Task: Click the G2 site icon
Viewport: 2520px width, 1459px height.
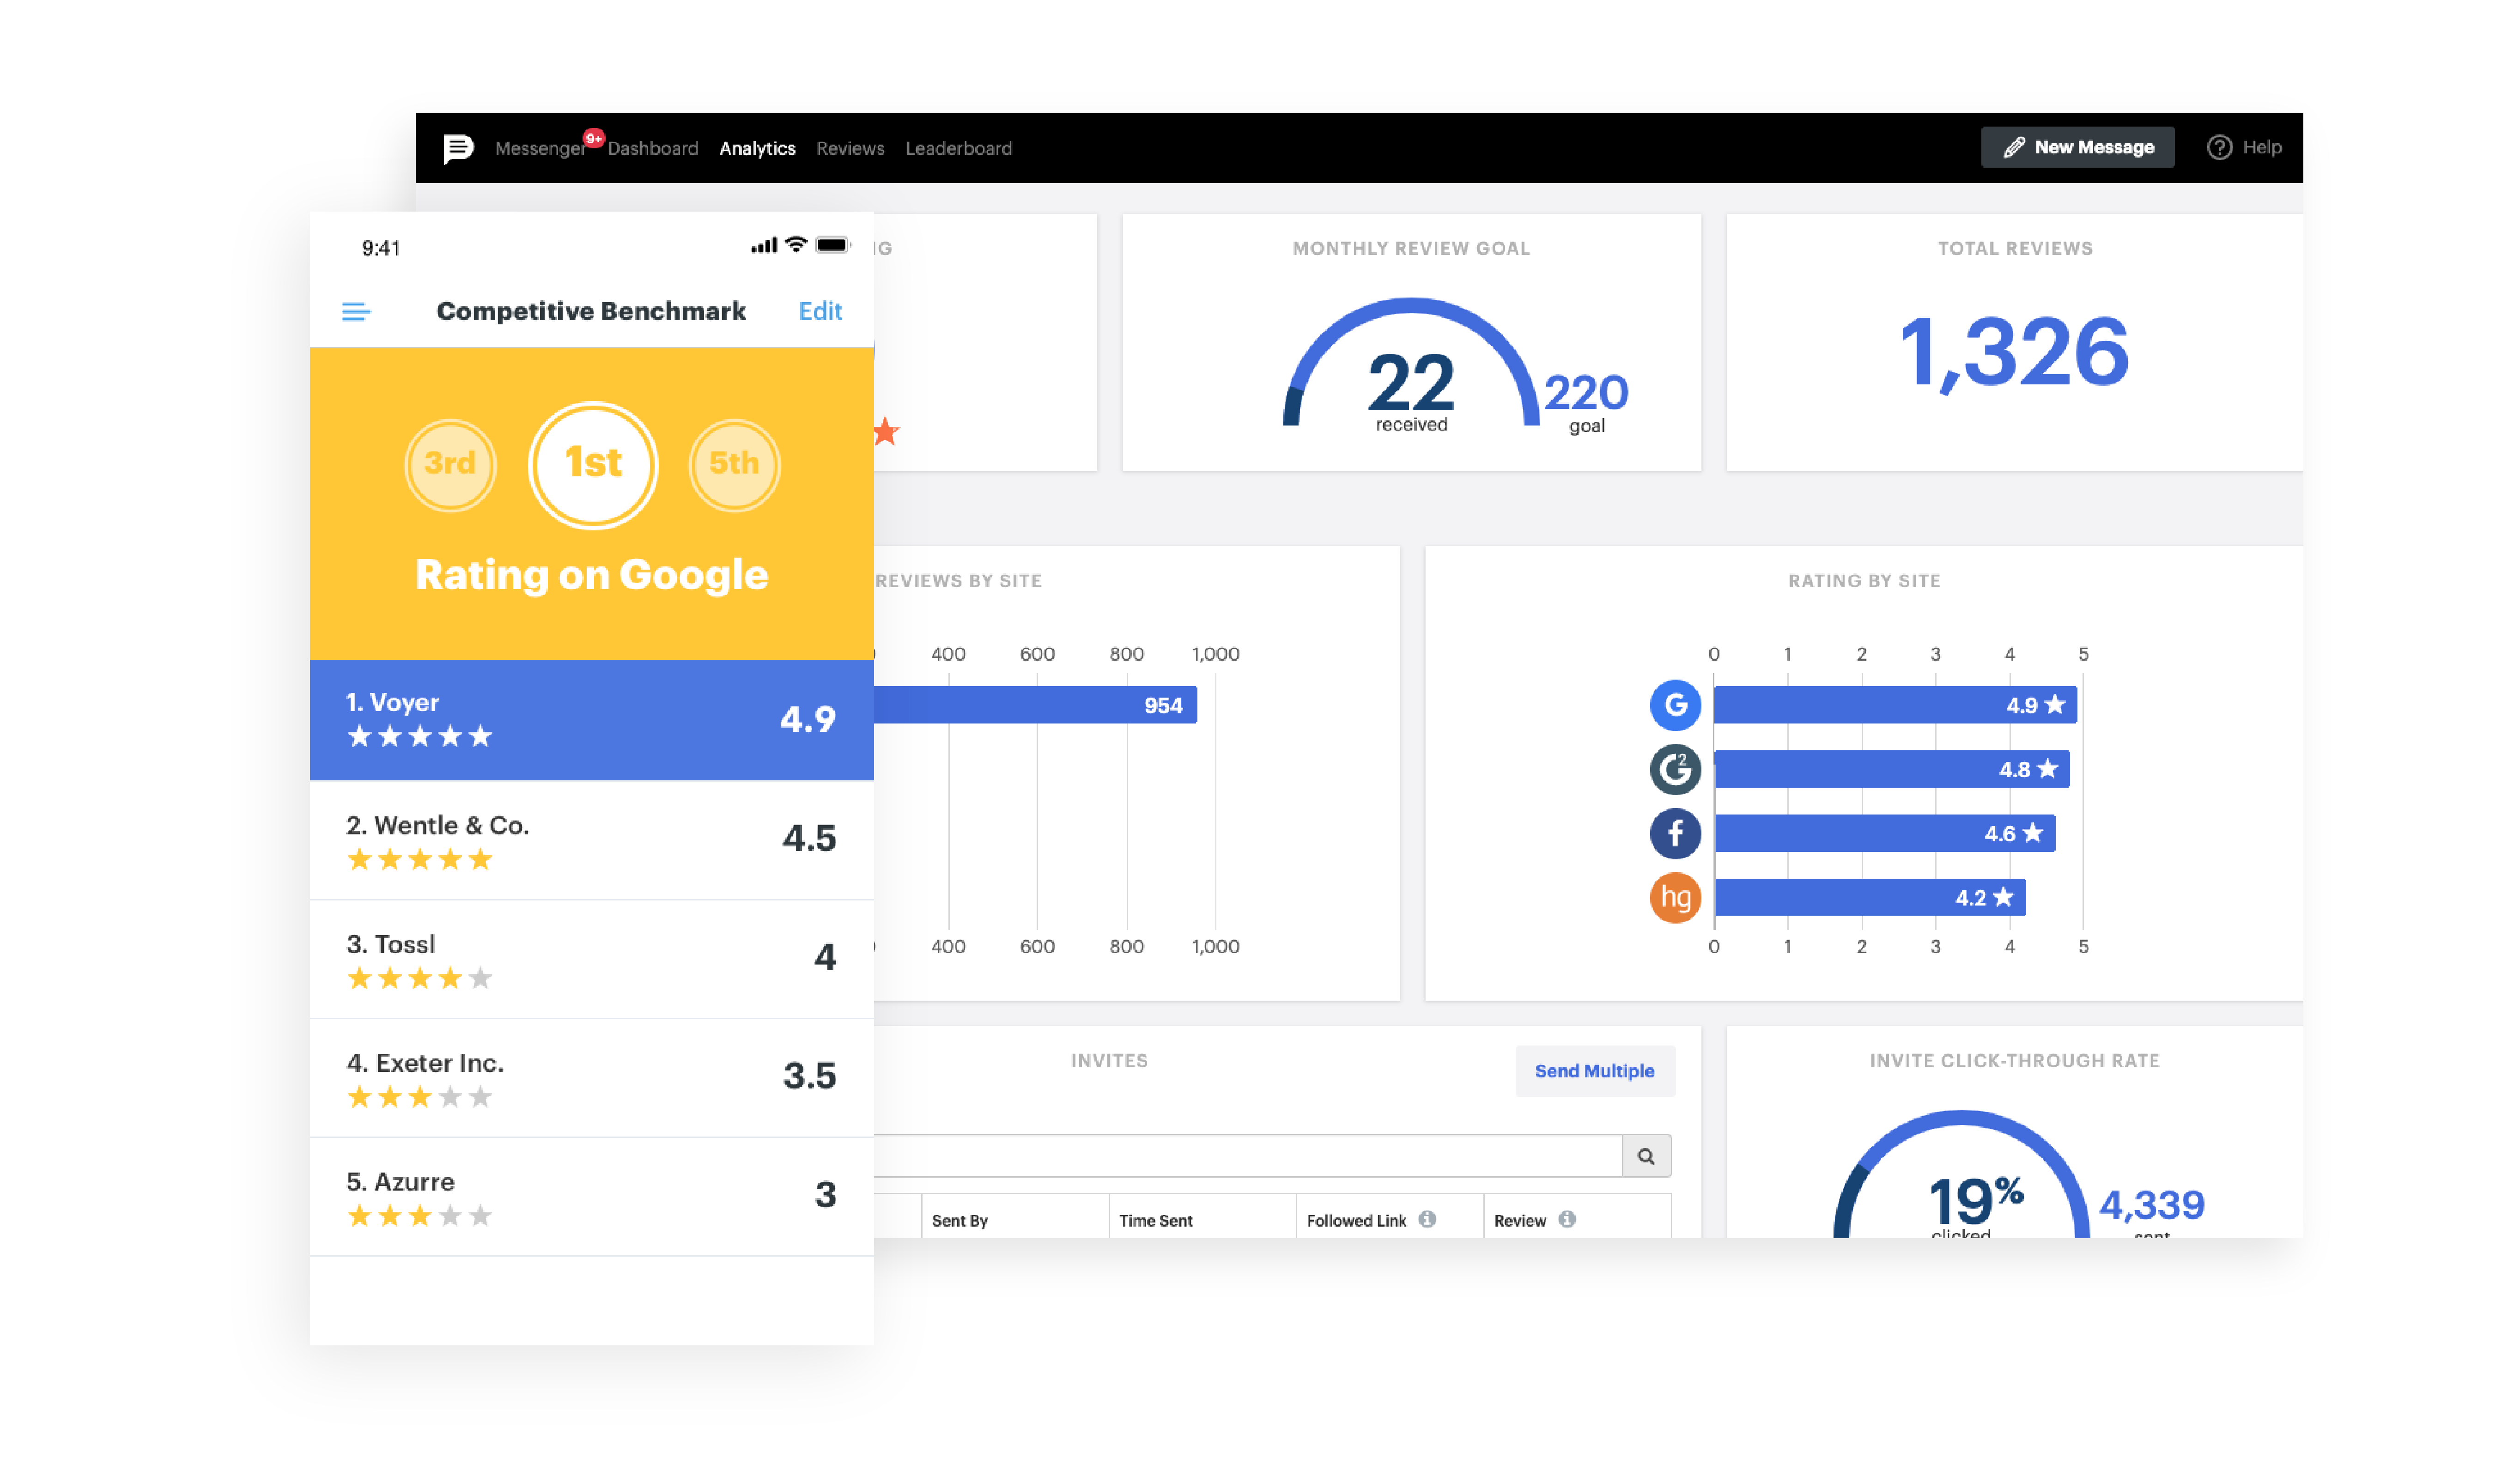Action: (x=1675, y=769)
